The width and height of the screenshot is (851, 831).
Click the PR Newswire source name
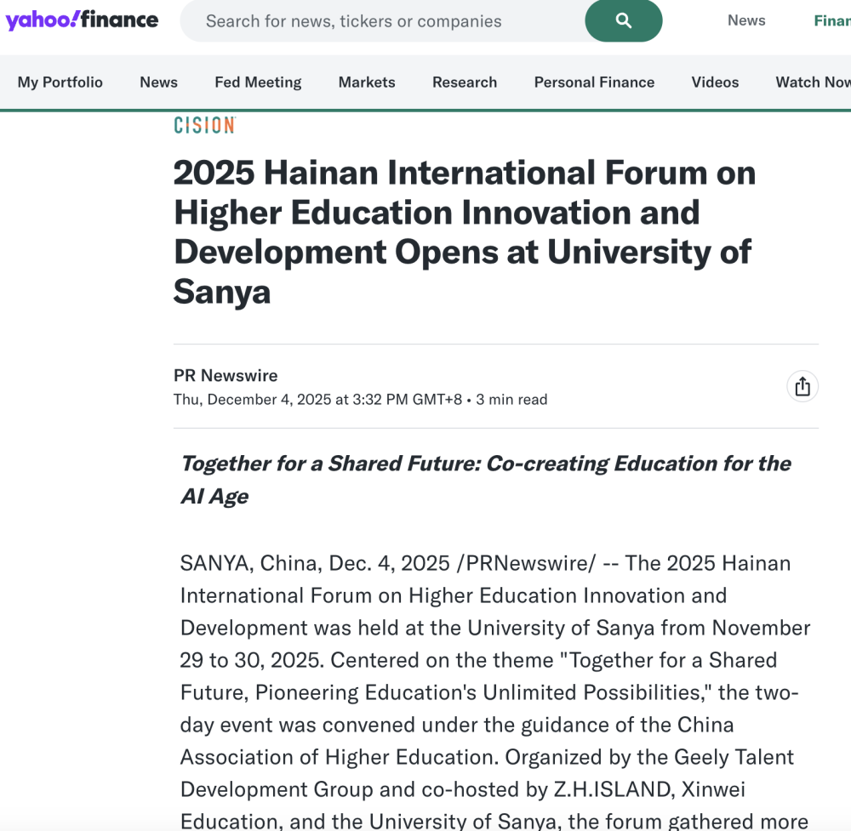coord(226,375)
